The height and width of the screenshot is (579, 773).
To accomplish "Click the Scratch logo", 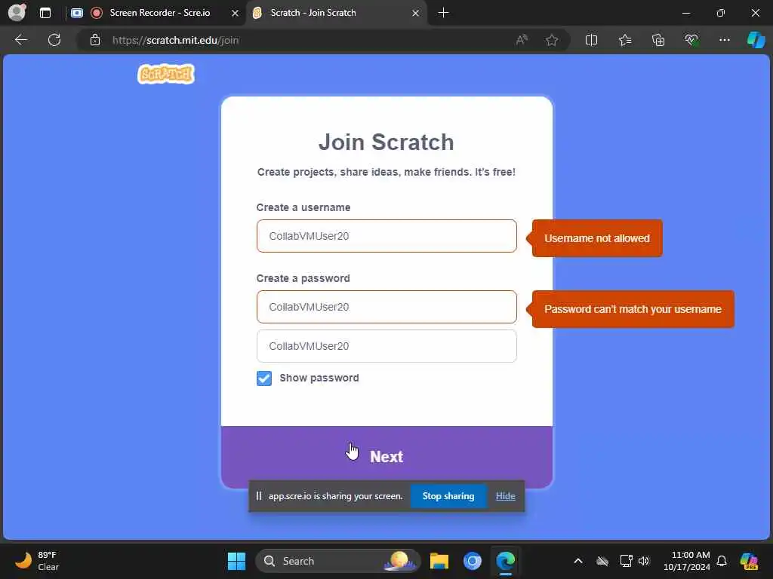I will click(166, 74).
